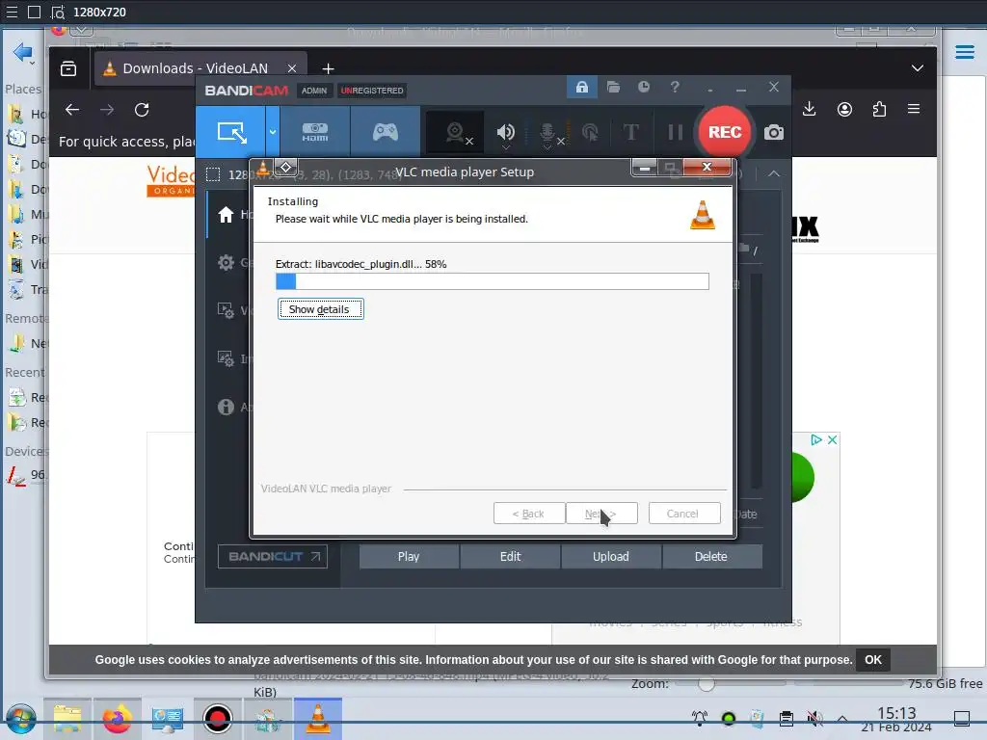This screenshot has height=740, width=987.
Task: Click Cancel in VLC Setup
Action: (x=684, y=514)
